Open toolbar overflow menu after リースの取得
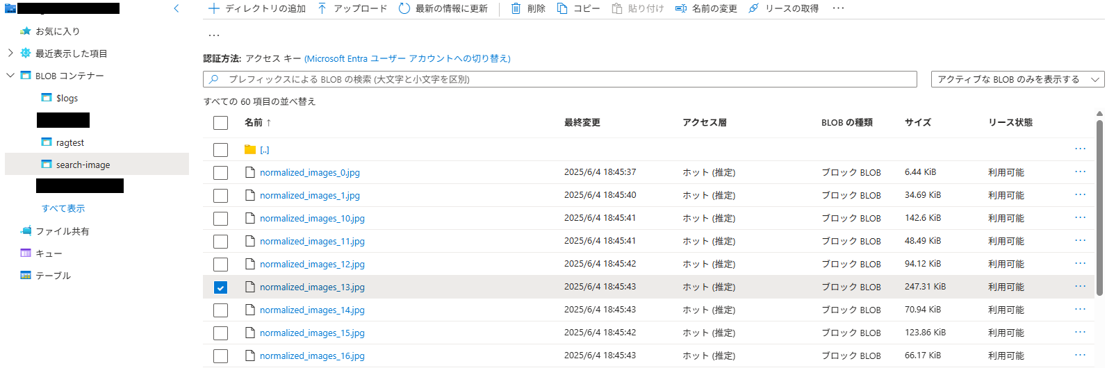This screenshot has width=1107, height=368. tap(838, 8)
